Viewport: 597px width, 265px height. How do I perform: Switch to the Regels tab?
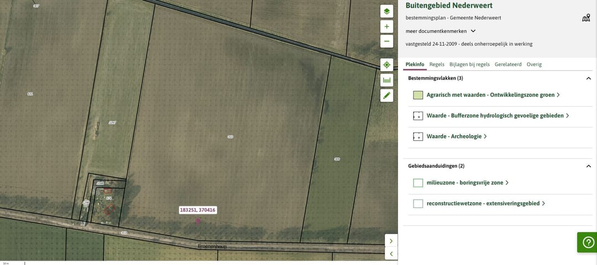point(437,65)
